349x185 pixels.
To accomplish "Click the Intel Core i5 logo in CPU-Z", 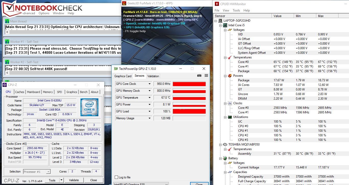I will click(x=89, y=107).
